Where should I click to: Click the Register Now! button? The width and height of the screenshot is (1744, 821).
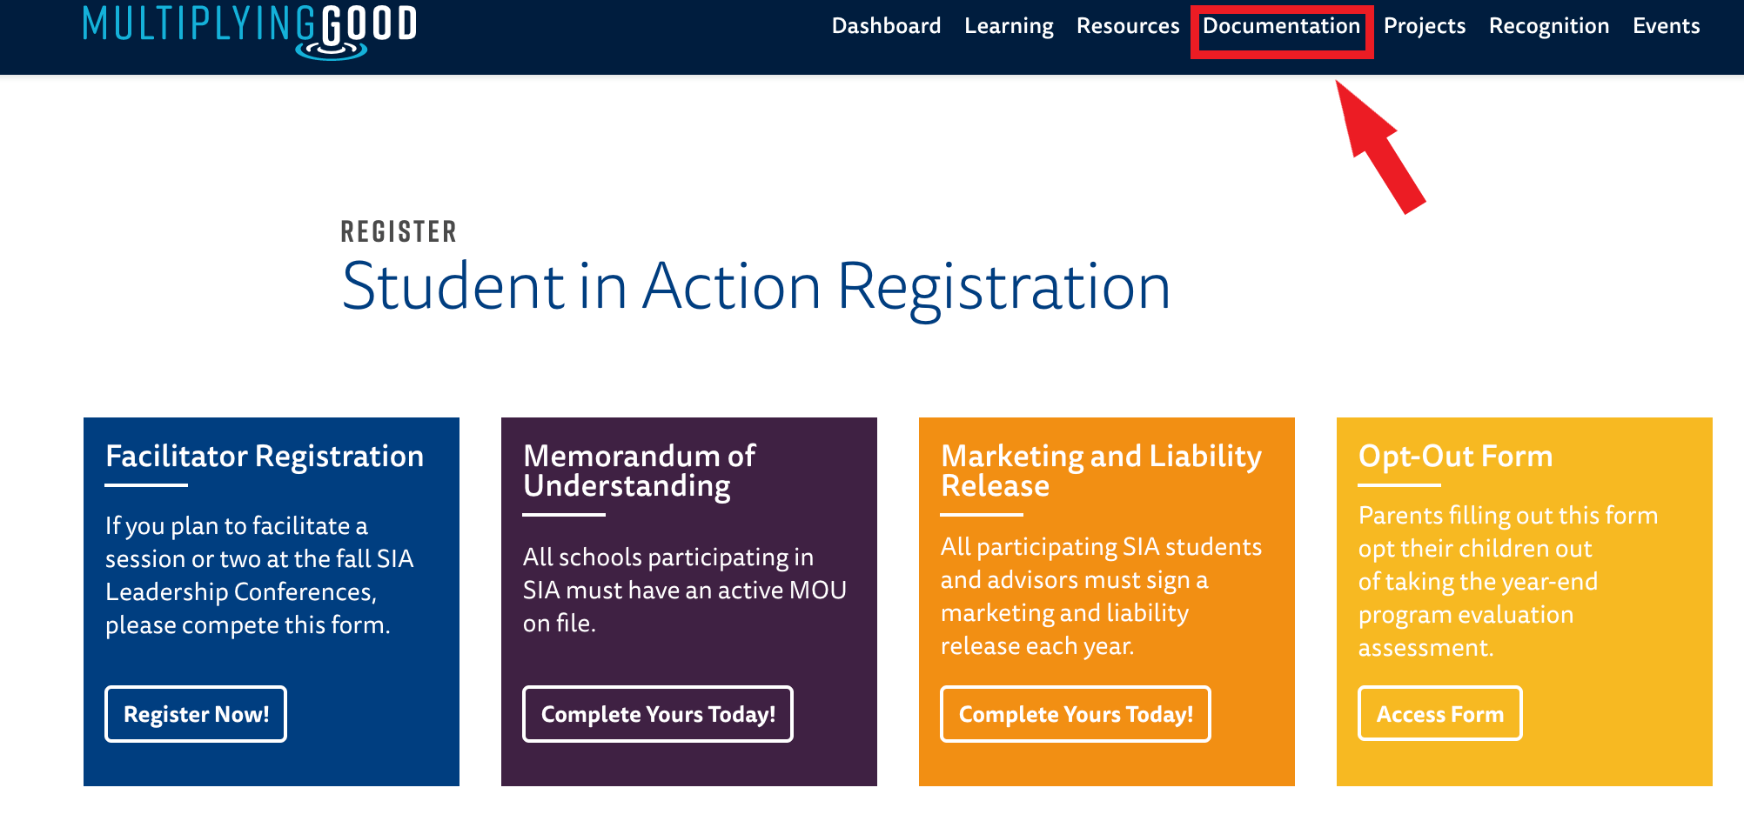point(196,714)
